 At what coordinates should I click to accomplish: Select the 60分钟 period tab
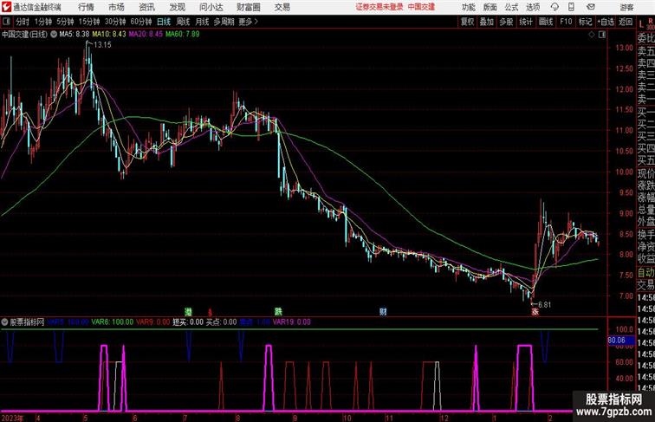(x=141, y=22)
